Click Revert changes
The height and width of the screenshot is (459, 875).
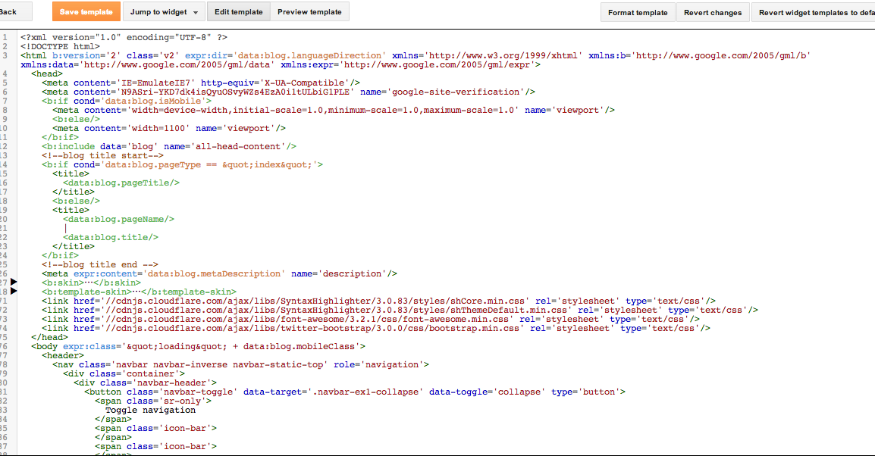point(713,11)
